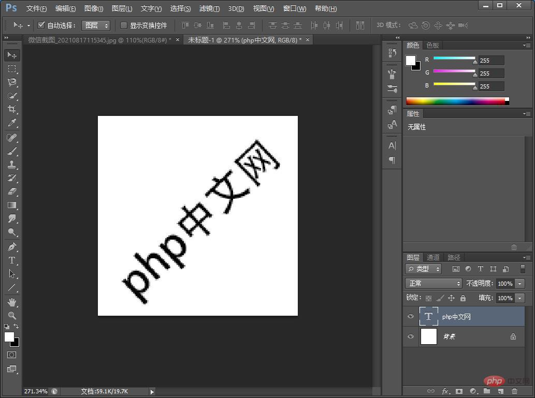Switch to the 色板 panel tab

pyautogui.click(x=433, y=45)
